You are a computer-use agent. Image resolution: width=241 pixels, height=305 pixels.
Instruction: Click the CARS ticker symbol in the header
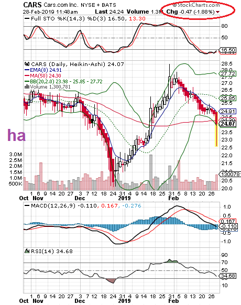click(x=32, y=5)
